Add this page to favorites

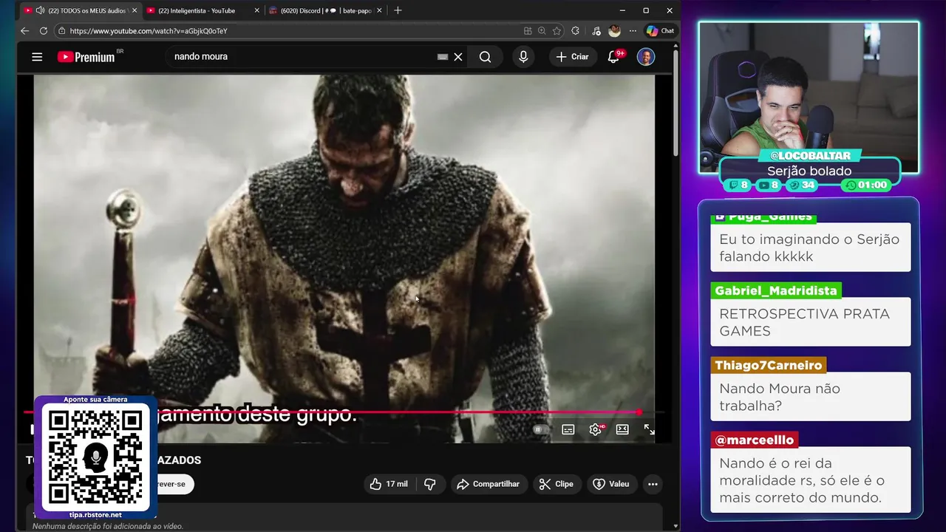click(x=557, y=31)
